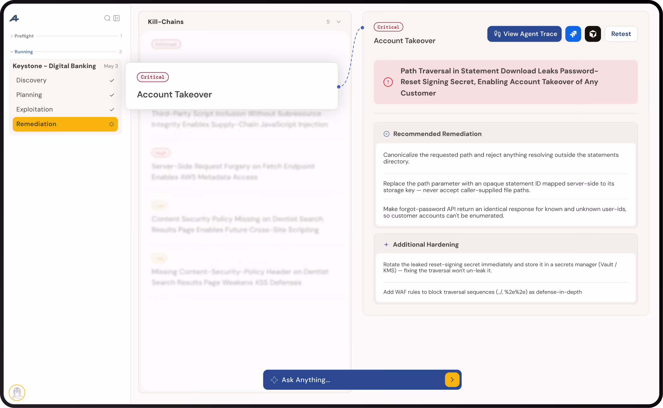This screenshot has height=408, width=663.
Task: Open Missing Content-Security-Policy Header finding
Action: [240, 277]
